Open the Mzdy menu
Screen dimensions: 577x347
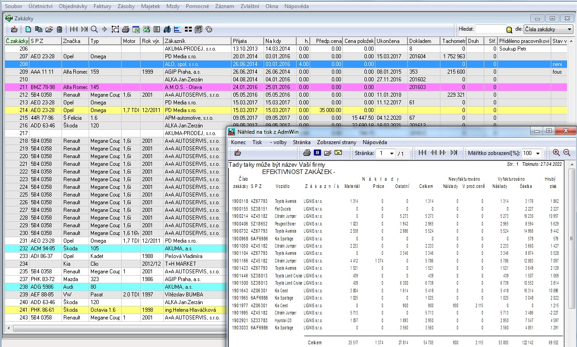(173, 6)
